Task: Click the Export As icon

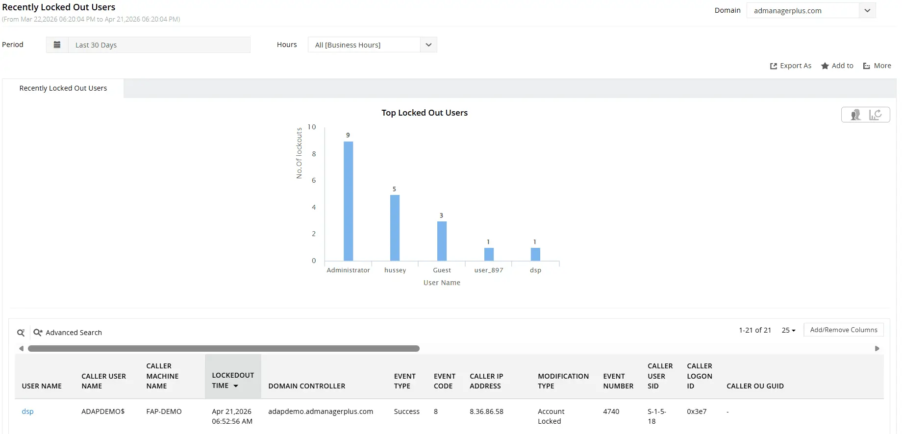Action: click(773, 66)
